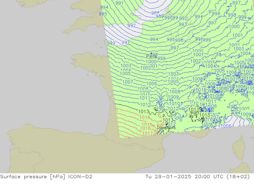Select the ICON-D2 model name text
The image size is (254, 186).
pyautogui.click(x=80, y=177)
